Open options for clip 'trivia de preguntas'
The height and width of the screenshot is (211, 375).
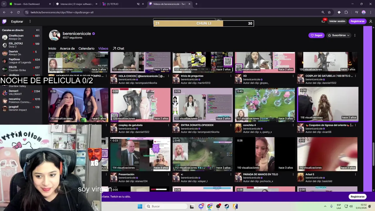(x=231, y=76)
